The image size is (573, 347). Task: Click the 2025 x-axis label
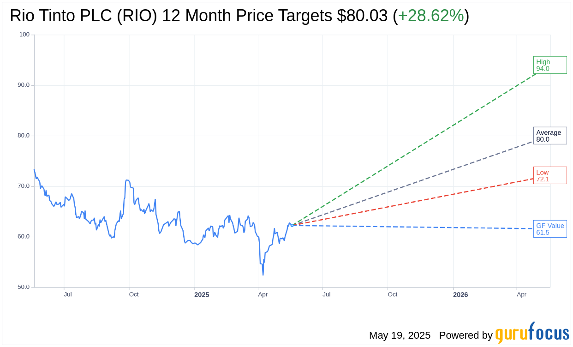pyautogui.click(x=202, y=294)
